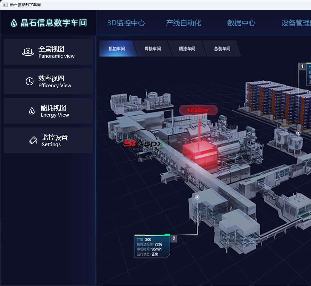The image size is (311, 286).
Task: Switch to the 数据中心 section
Action: (x=241, y=23)
